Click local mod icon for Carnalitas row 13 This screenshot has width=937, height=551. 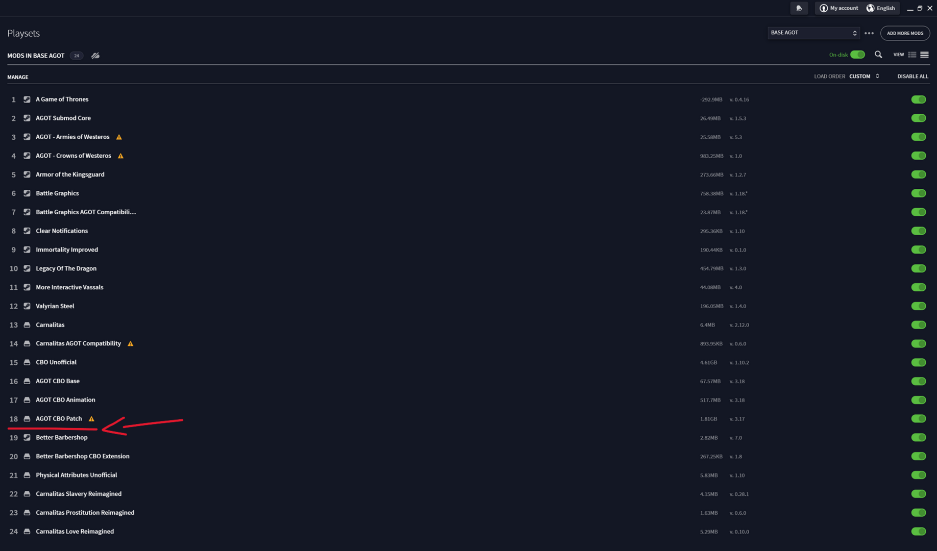pyautogui.click(x=27, y=325)
